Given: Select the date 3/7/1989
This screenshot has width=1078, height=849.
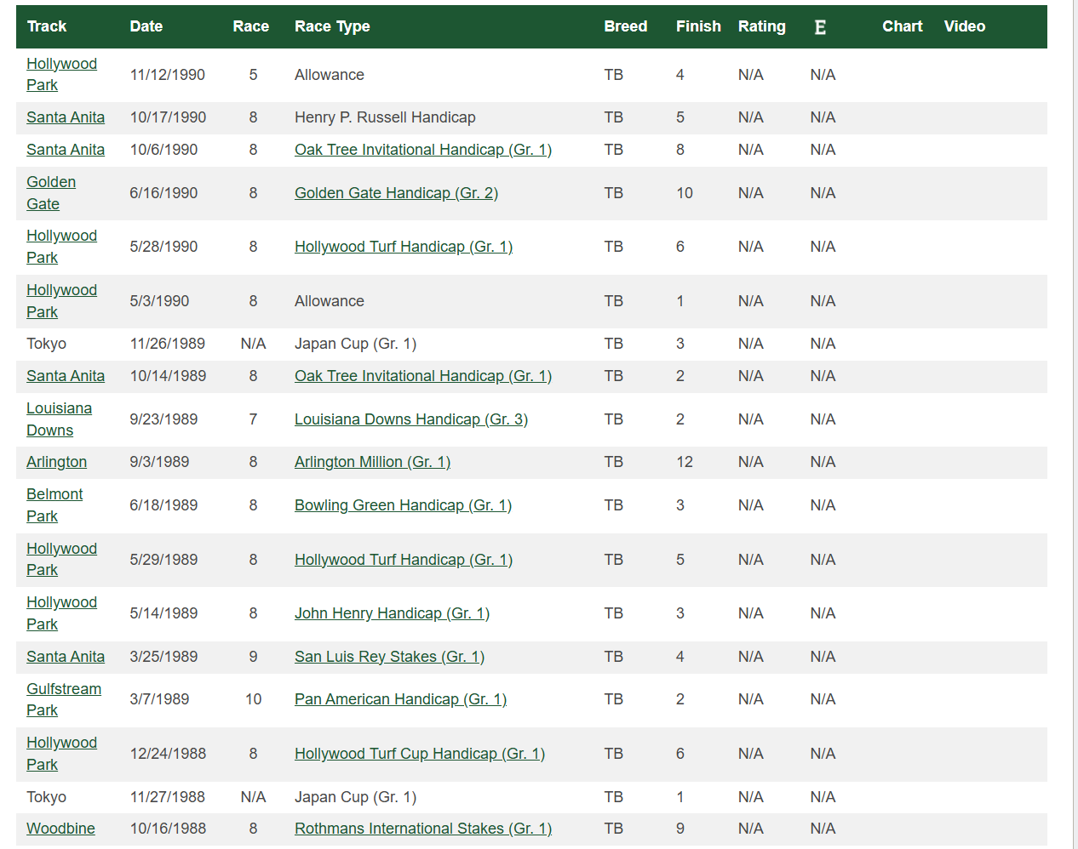Looking at the screenshot, I should pos(159,699).
